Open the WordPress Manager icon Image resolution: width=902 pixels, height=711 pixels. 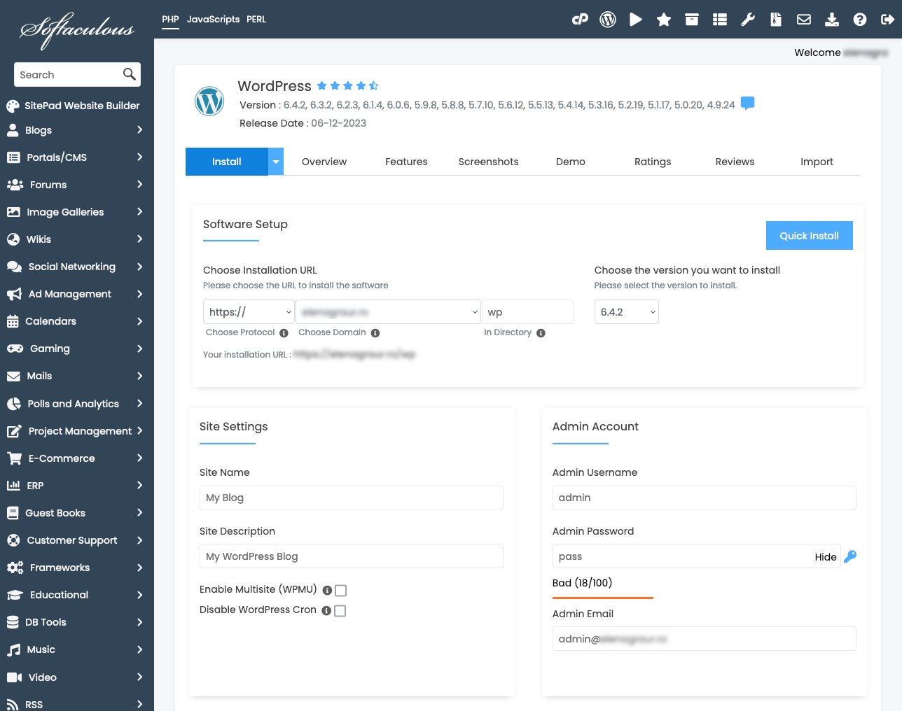607,20
